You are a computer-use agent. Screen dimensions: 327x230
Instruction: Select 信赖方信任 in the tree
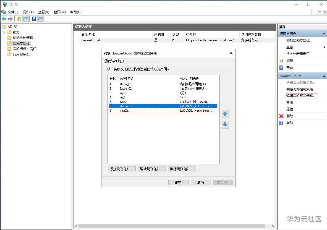pos(21,43)
